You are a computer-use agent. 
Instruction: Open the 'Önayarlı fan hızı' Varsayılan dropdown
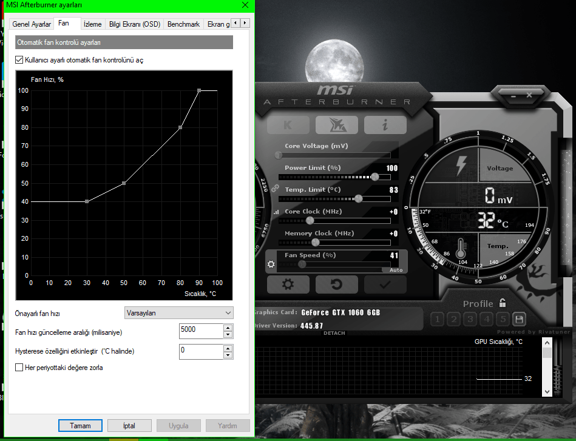tap(179, 313)
